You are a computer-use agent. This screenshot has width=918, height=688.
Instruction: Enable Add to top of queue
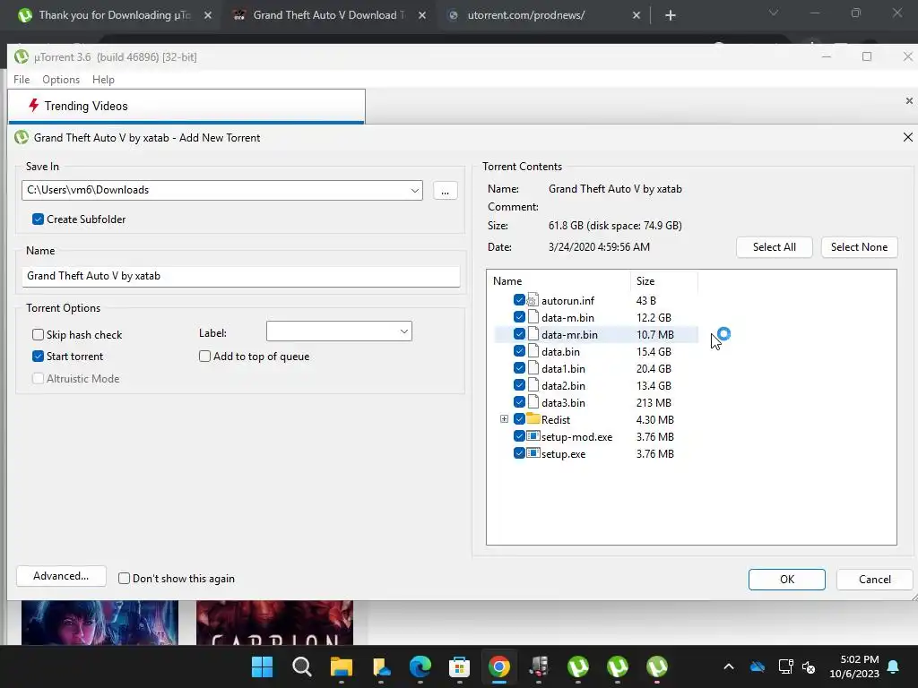point(204,356)
